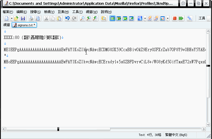Expand dropdown arrow beside the checklist icon

[x=168, y=18]
